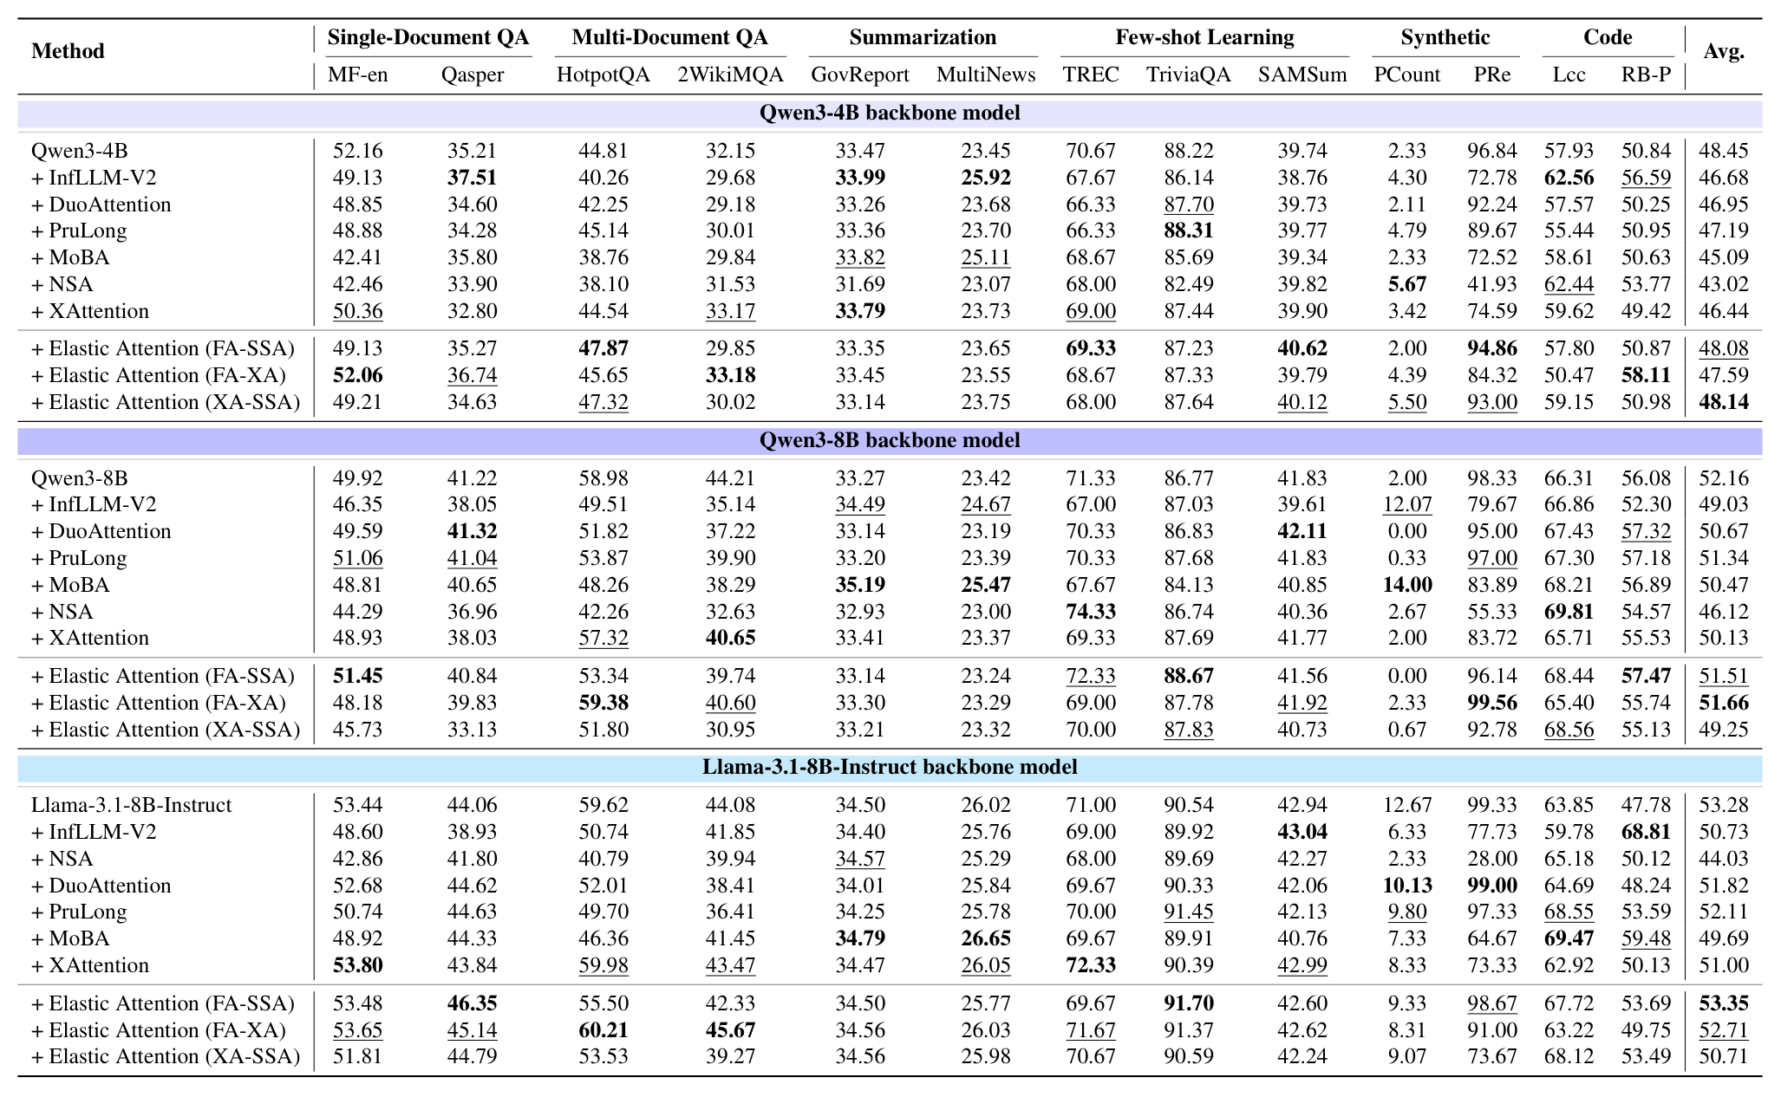The width and height of the screenshot is (1781, 1097).
Task: Click bold Lcc value 69.81
Action: (1569, 612)
